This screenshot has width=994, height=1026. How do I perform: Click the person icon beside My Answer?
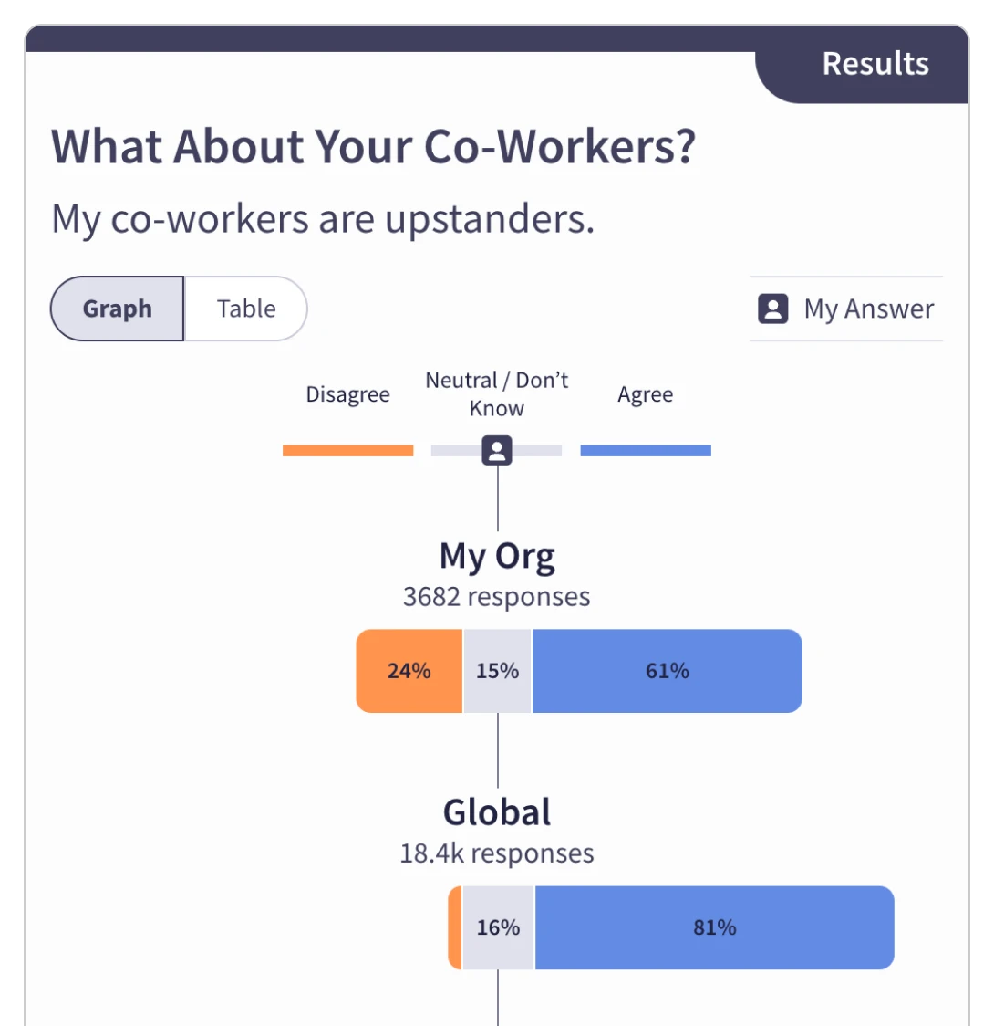coord(772,309)
